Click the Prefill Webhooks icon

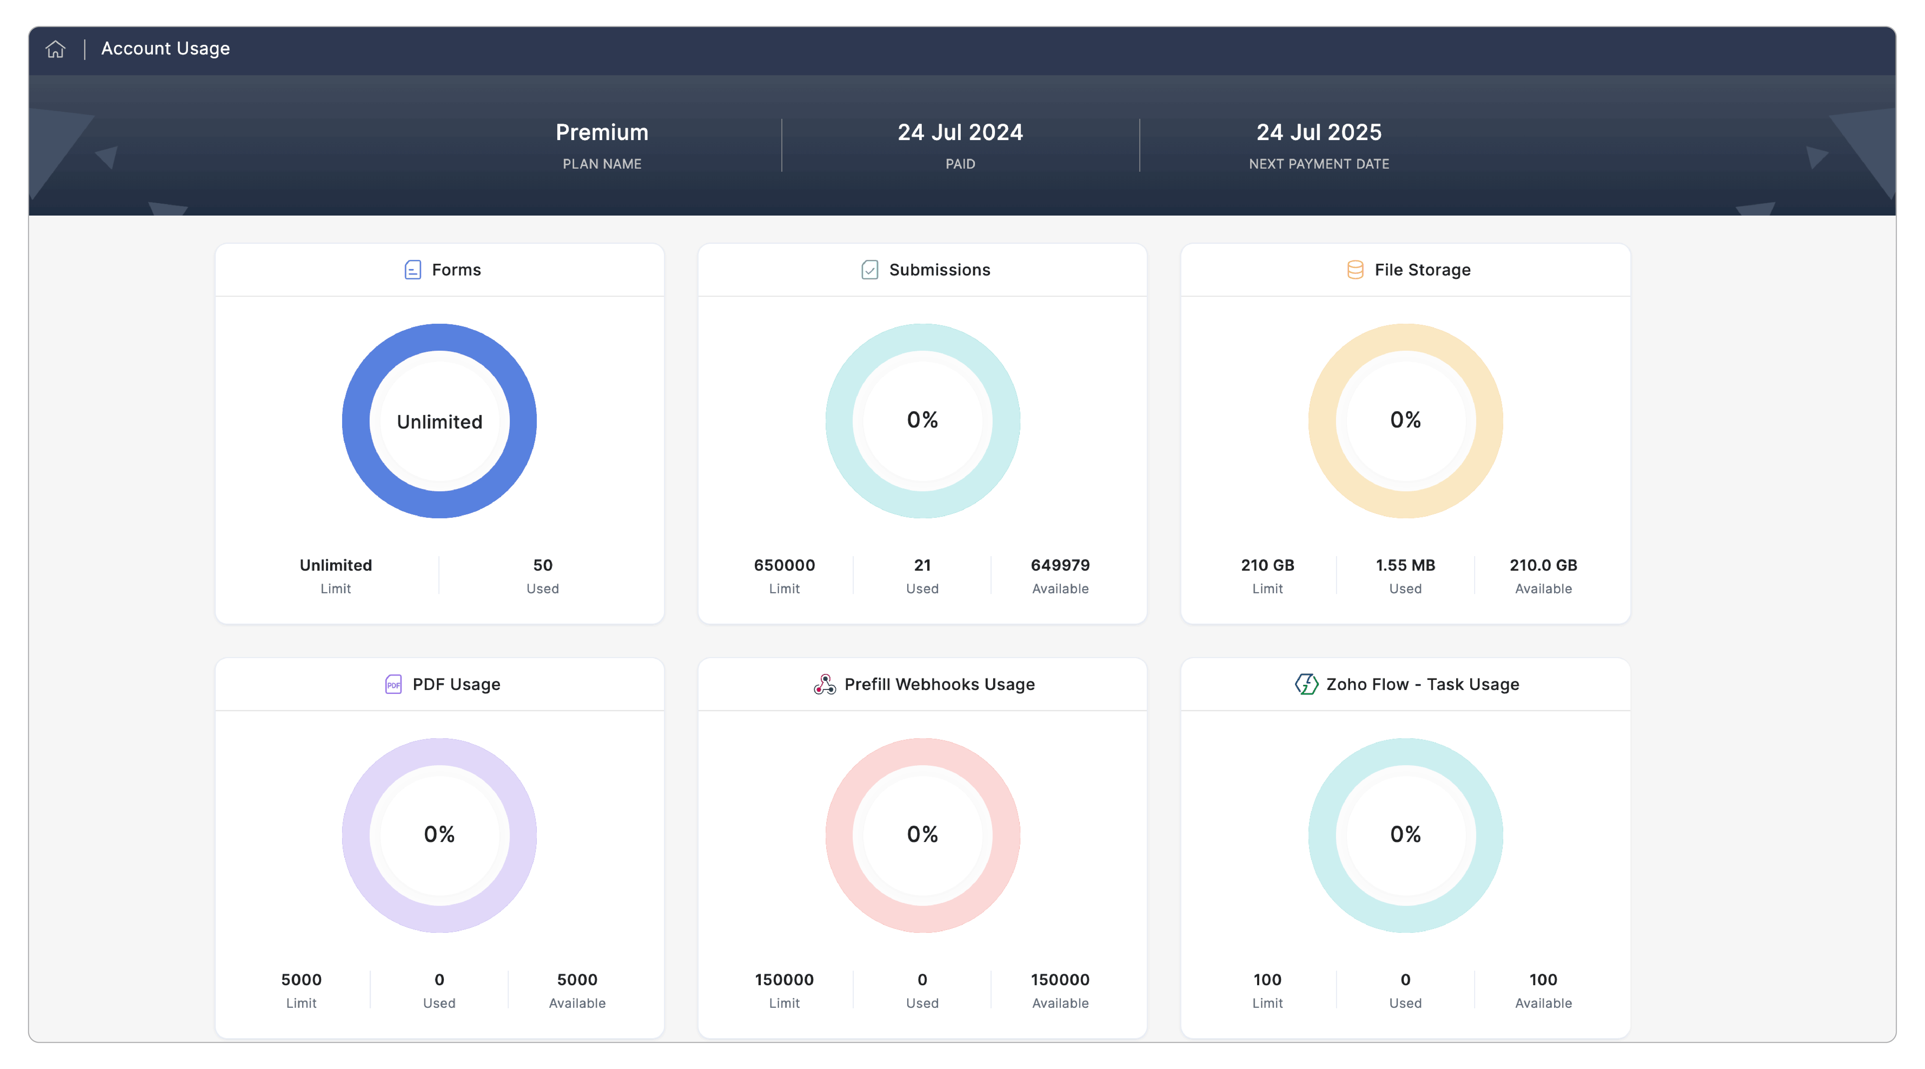pyautogui.click(x=824, y=684)
